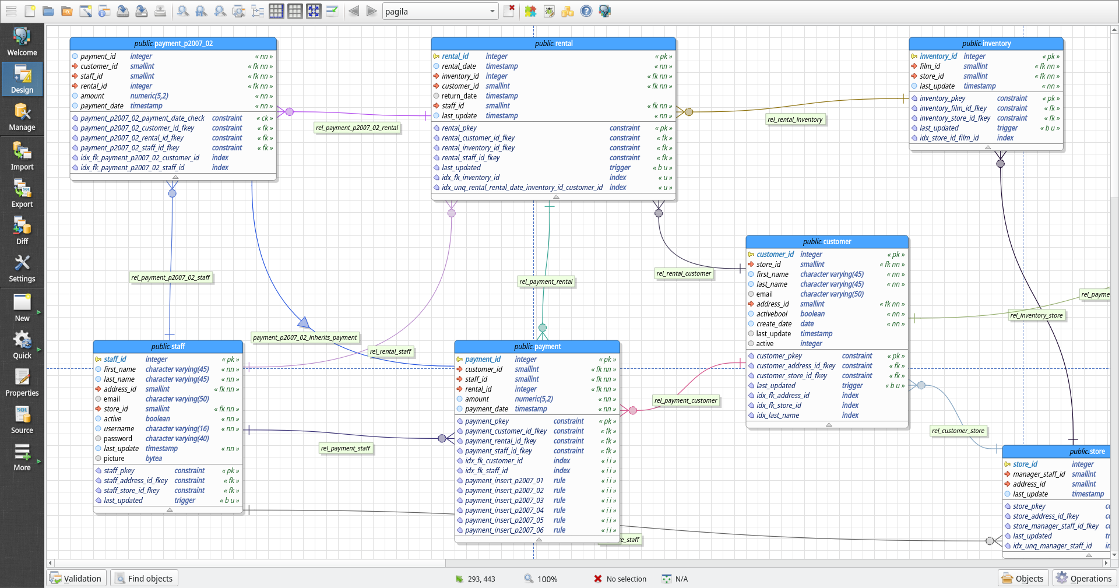Click the donation coins icon
The image size is (1119, 588).
pos(568,11)
